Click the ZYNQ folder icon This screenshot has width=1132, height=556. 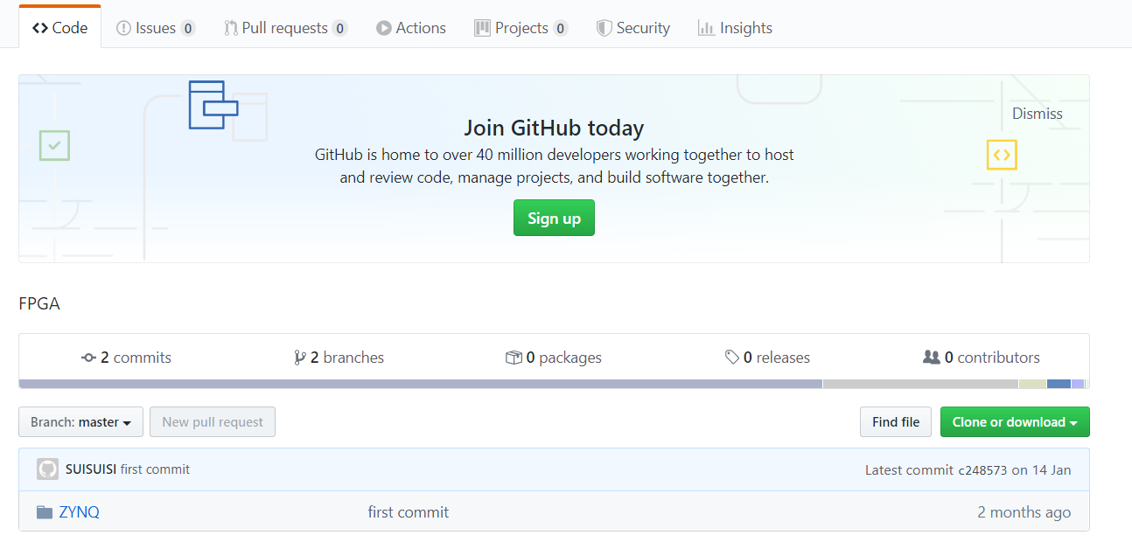coord(45,512)
